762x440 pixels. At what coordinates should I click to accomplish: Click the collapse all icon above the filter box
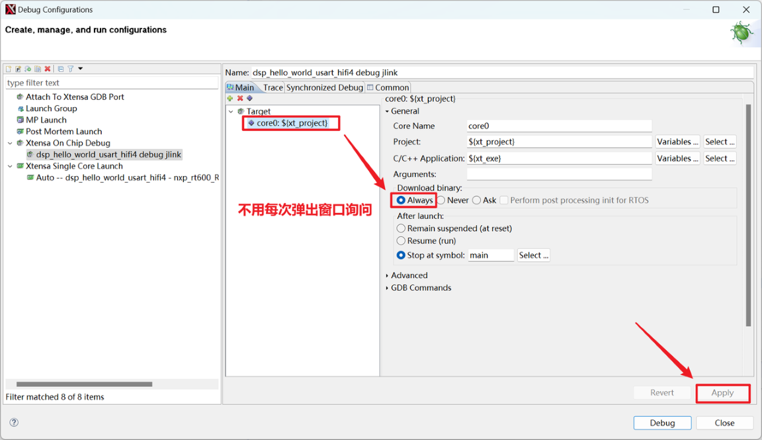61,68
